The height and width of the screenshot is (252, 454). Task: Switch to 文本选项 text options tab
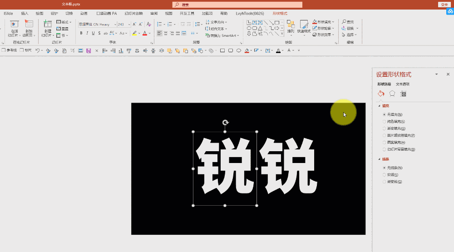402,84
